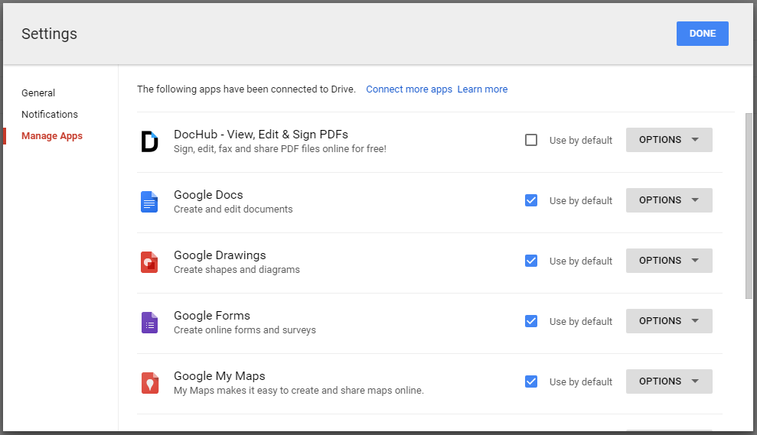Enable Use by default for DocHub
This screenshot has width=757, height=435.
531,140
